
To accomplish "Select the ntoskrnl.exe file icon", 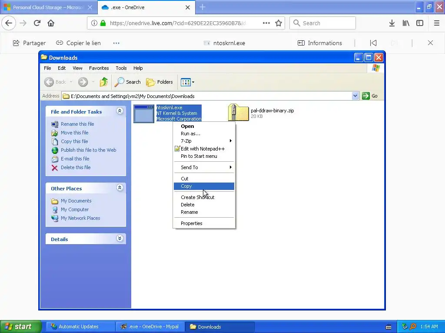I will pos(144,114).
